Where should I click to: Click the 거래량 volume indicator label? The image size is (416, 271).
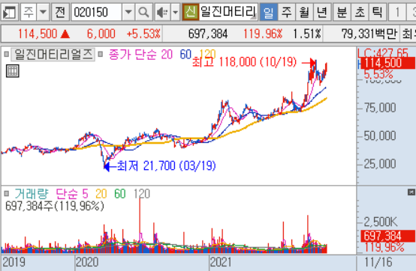pyautogui.click(x=32, y=194)
